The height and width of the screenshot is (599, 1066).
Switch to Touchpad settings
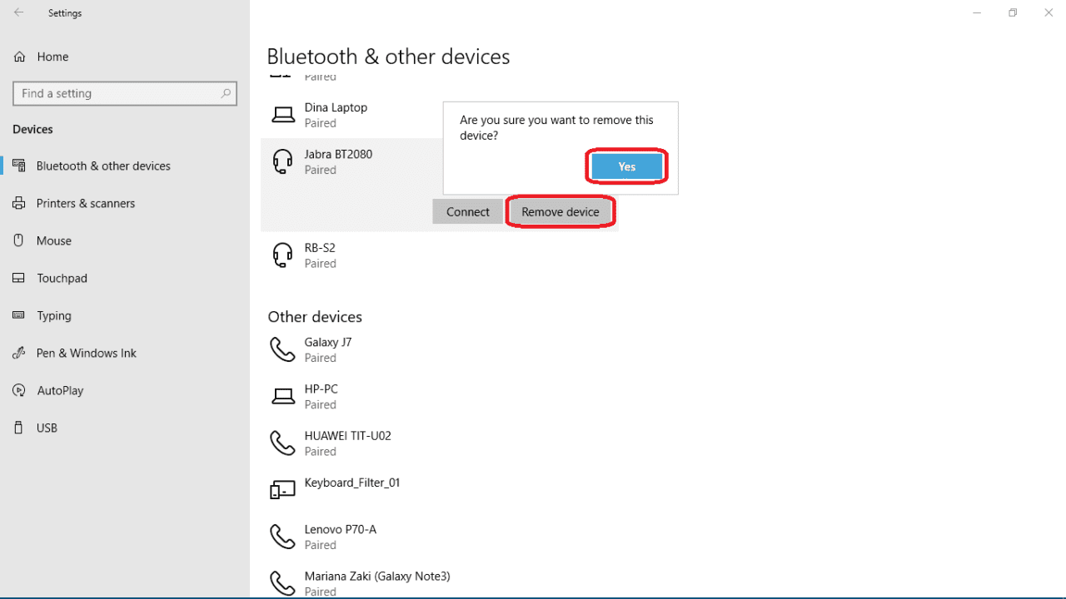[x=62, y=278]
